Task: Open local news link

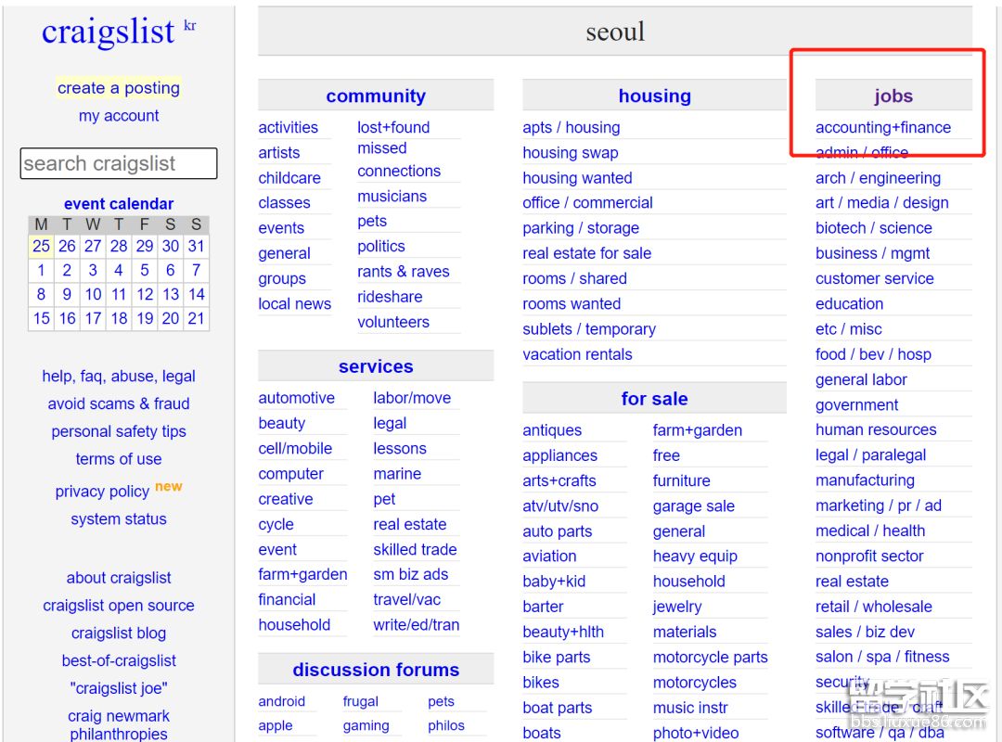Action: click(x=295, y=303)
